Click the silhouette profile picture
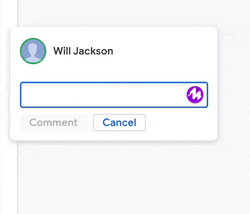Viewport: 250px width, 214px height. click(33, 51)
